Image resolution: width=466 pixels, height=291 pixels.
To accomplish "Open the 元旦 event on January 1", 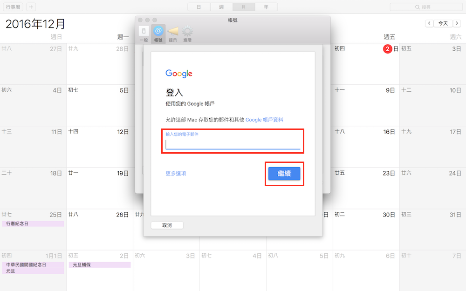I will pos(33,271).
